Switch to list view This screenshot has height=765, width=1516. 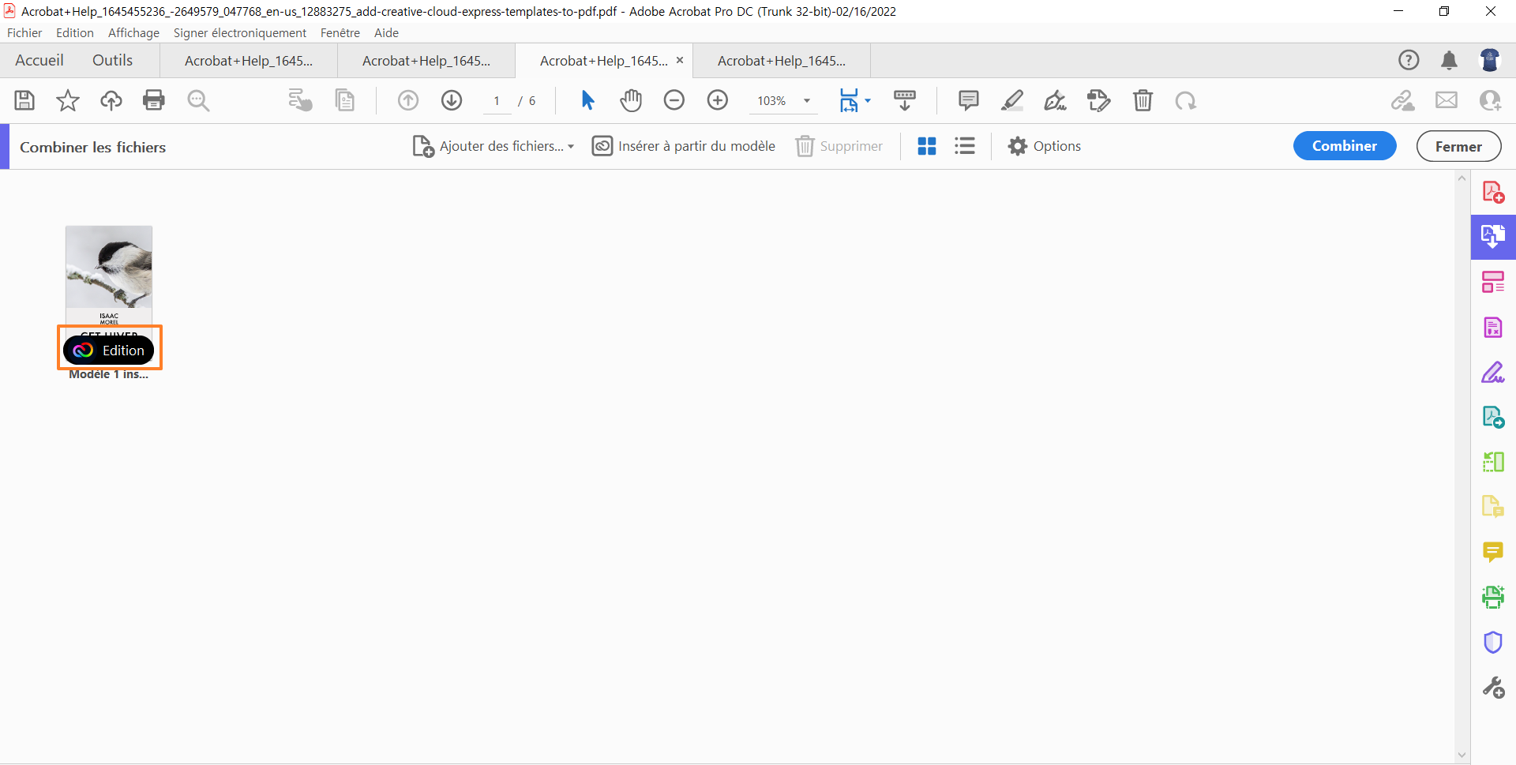click(964, 146)
